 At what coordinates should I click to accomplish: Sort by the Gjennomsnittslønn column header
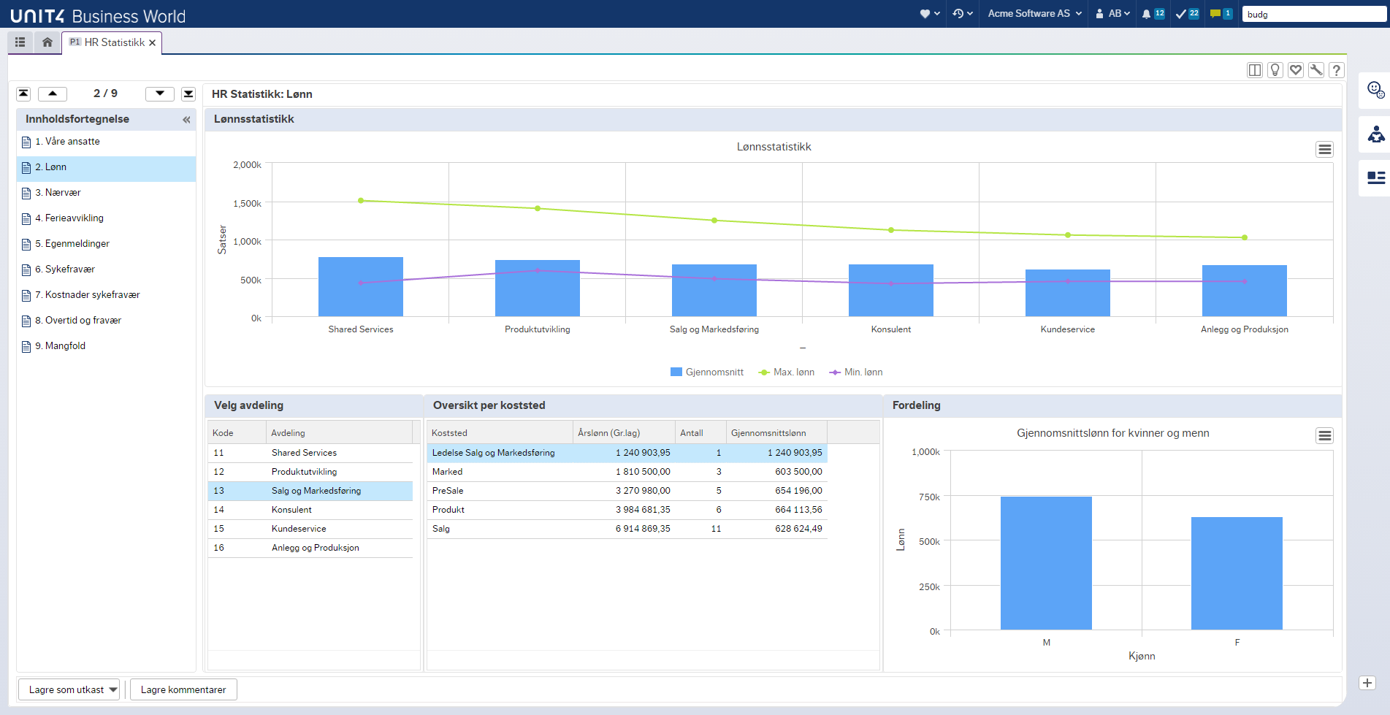coord(776,432)
